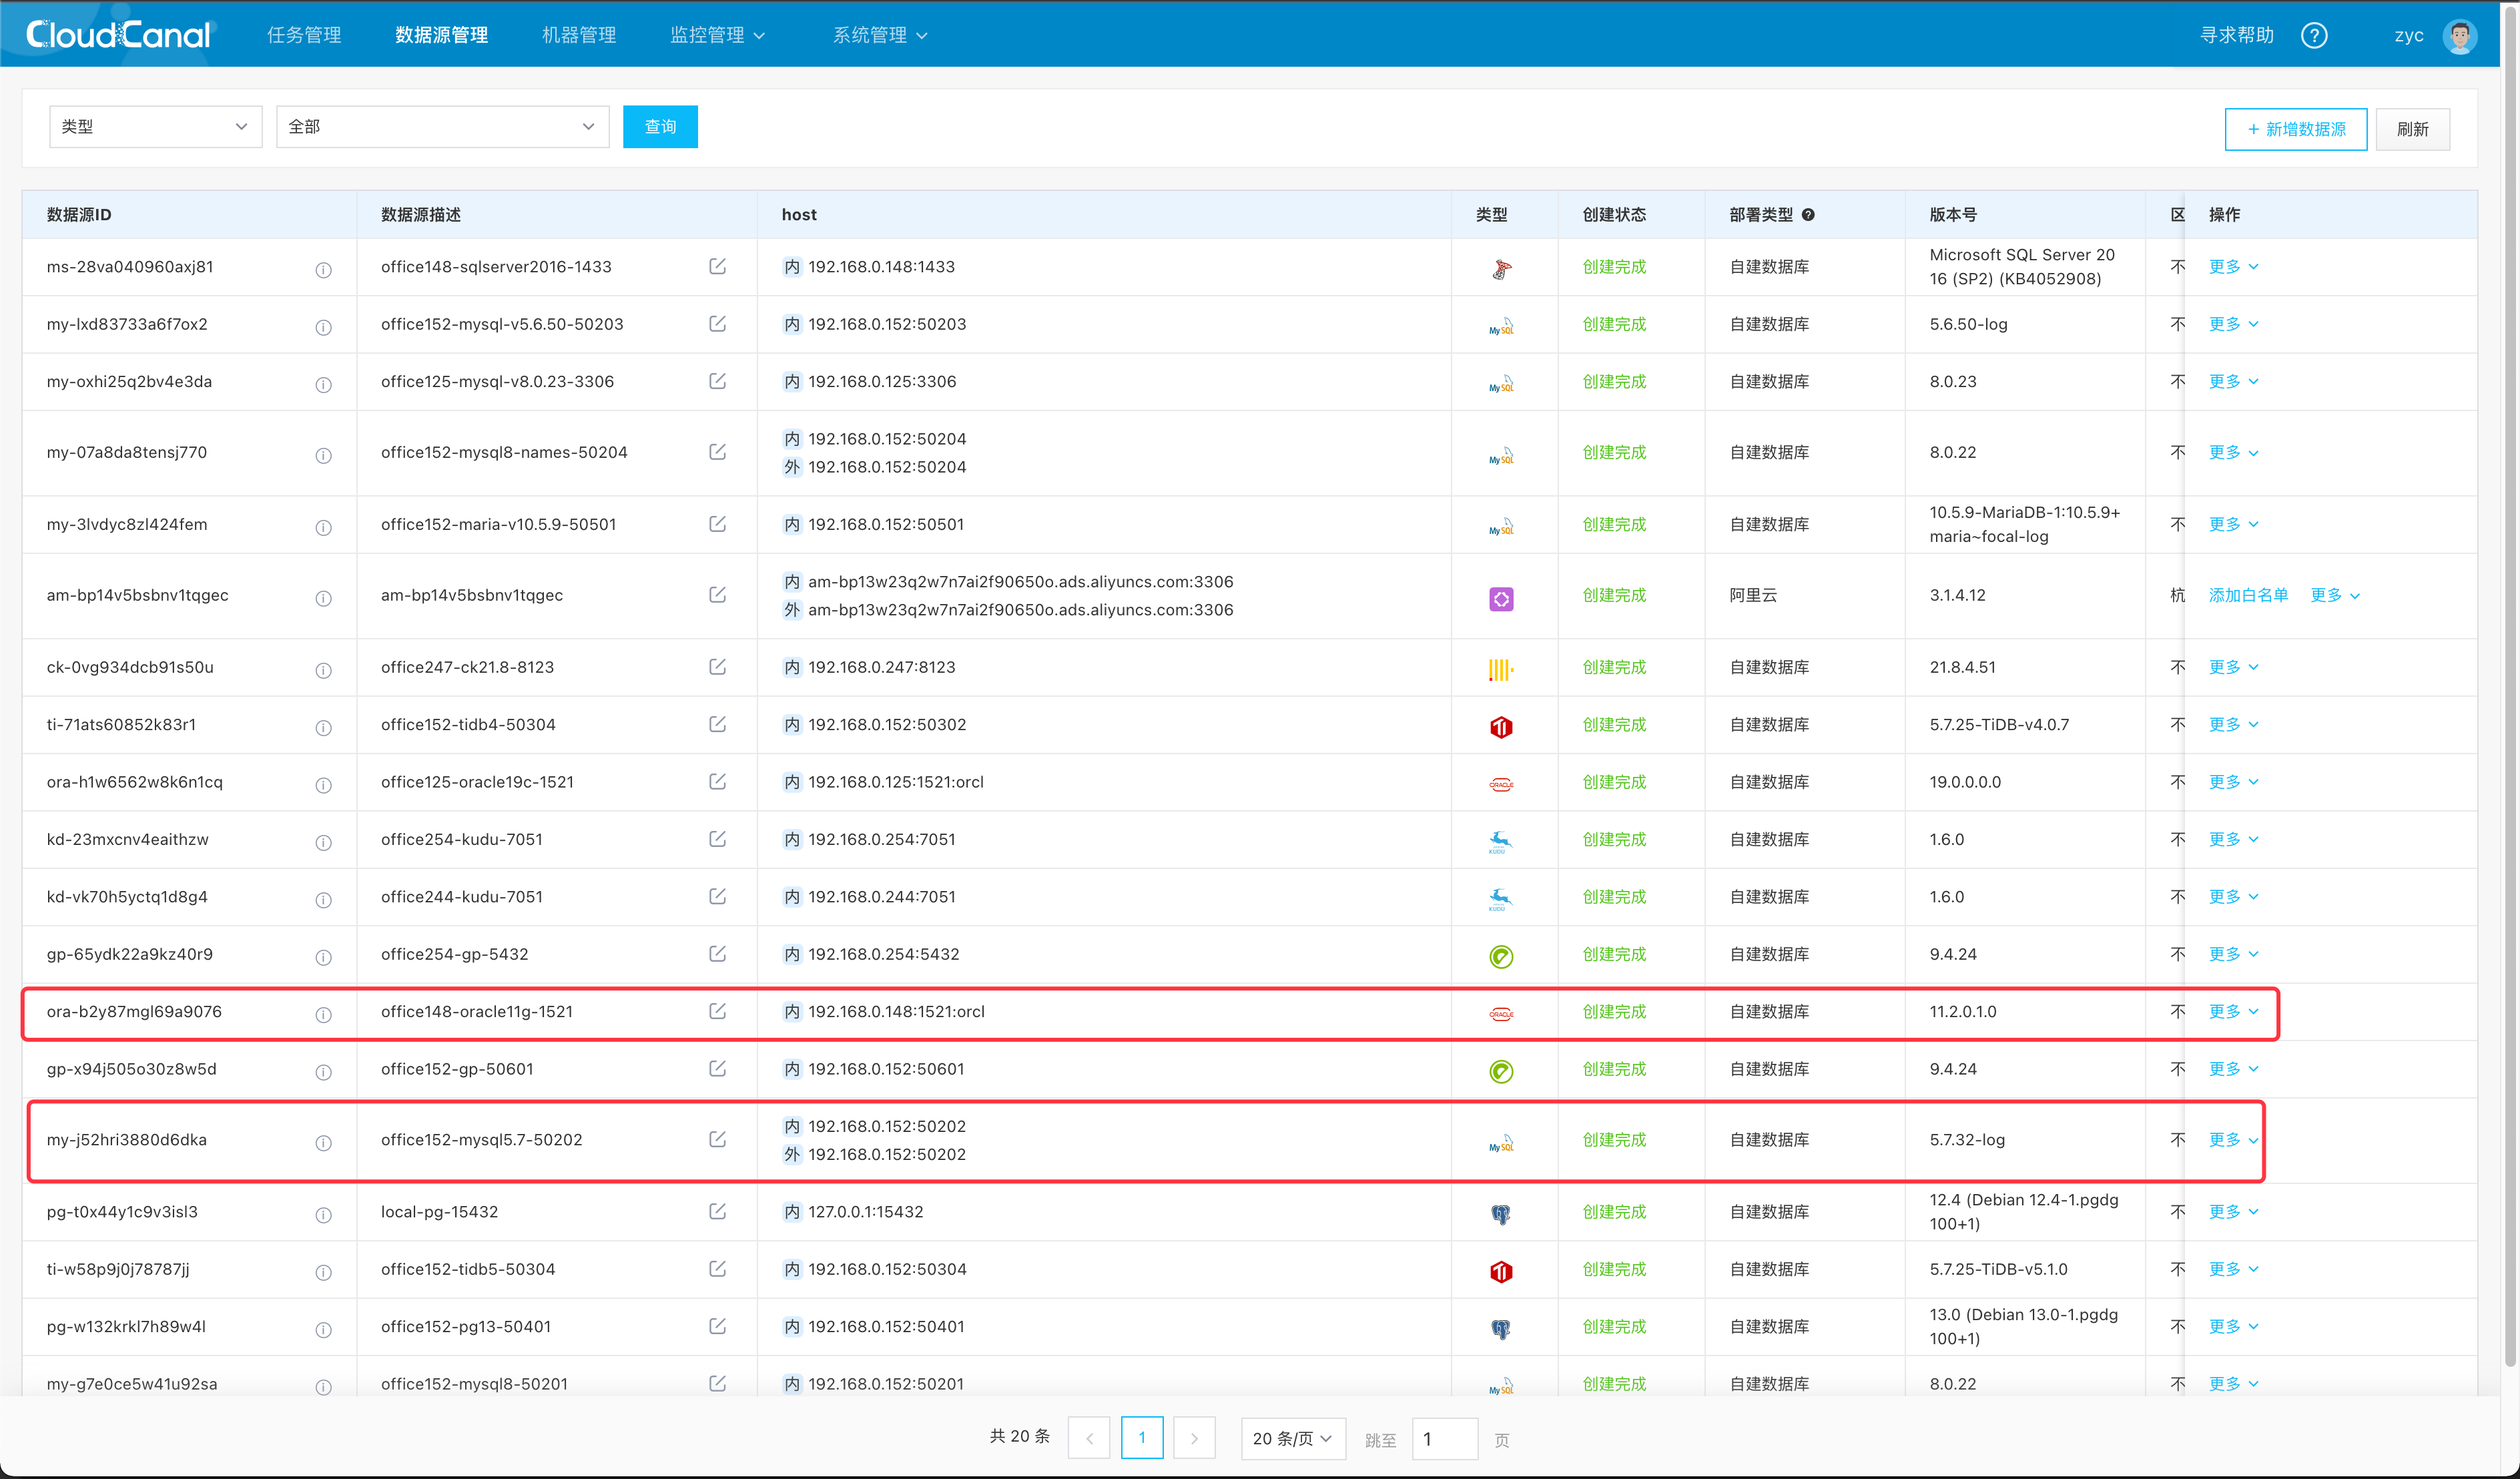Edit description of office148-oracle11g-1521
Viewport: 2520px width, 1479px height.
[717, 1011]
